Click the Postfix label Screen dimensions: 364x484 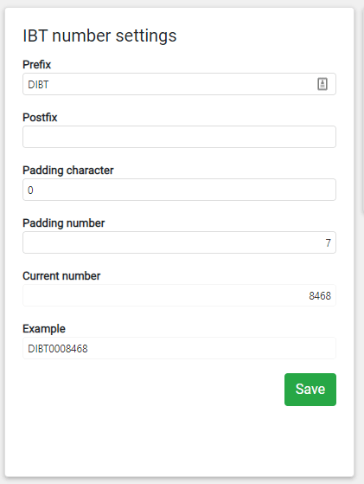(x=40, y=117)
